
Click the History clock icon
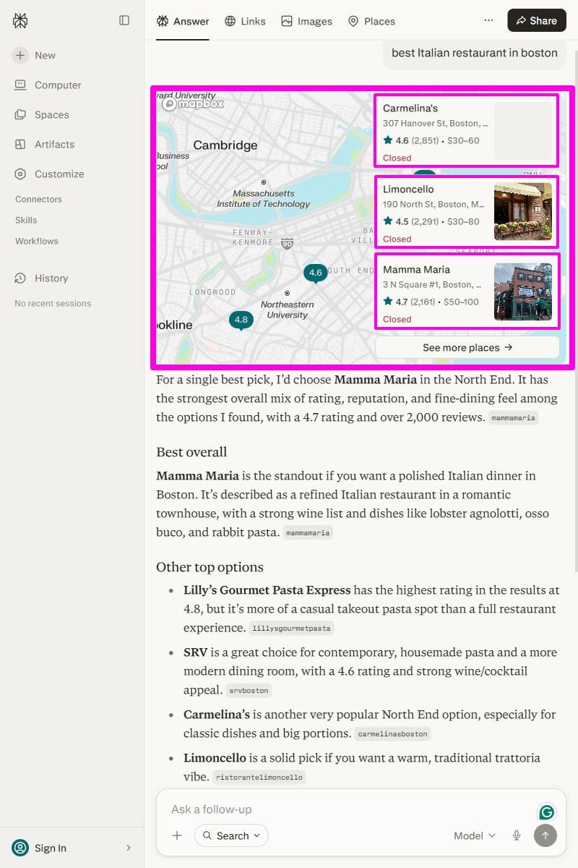pyautogui.click(x=20, y=278)
